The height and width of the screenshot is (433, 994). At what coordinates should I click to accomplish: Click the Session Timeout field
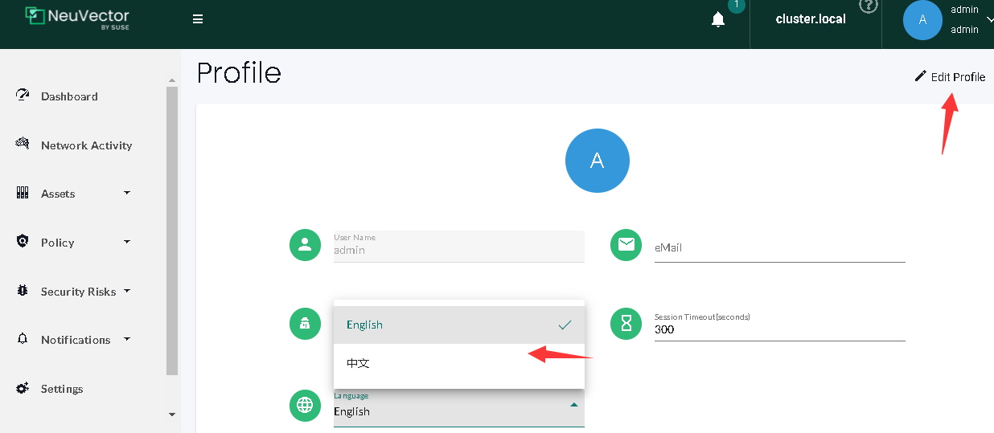pos(779,329)
